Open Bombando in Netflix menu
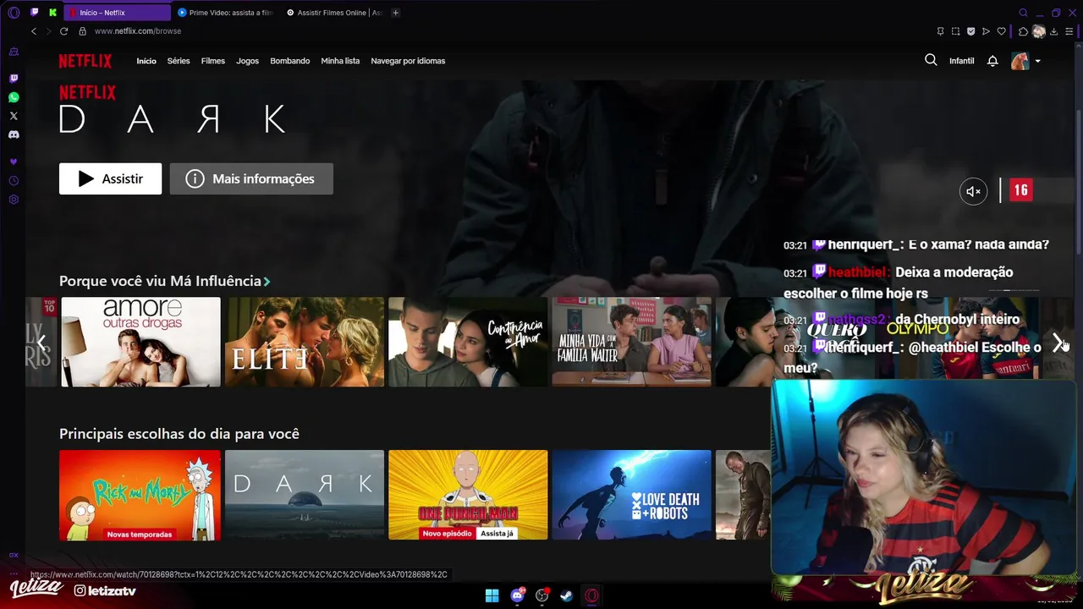 click(290, 61)
